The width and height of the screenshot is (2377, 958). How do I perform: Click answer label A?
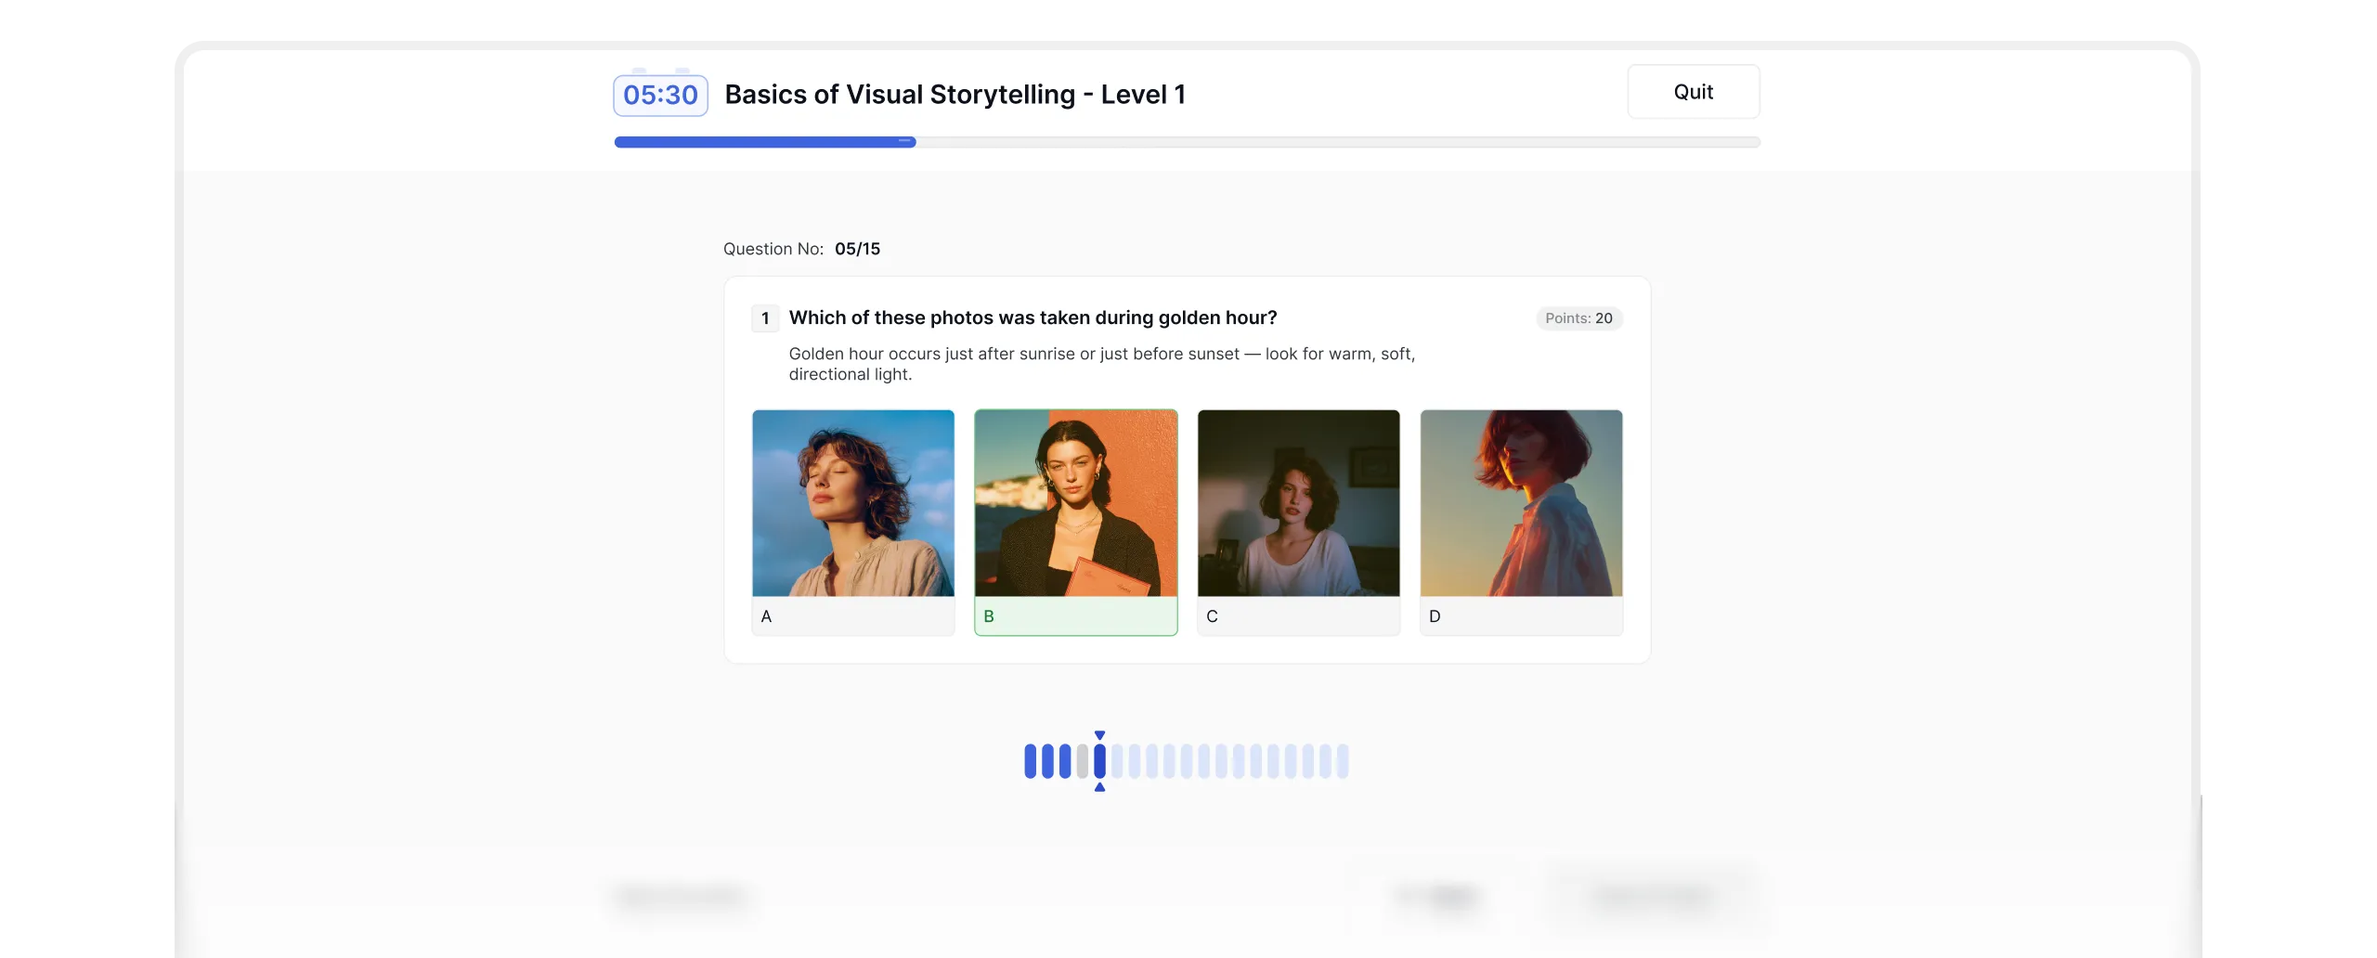(x=766, y=616)
